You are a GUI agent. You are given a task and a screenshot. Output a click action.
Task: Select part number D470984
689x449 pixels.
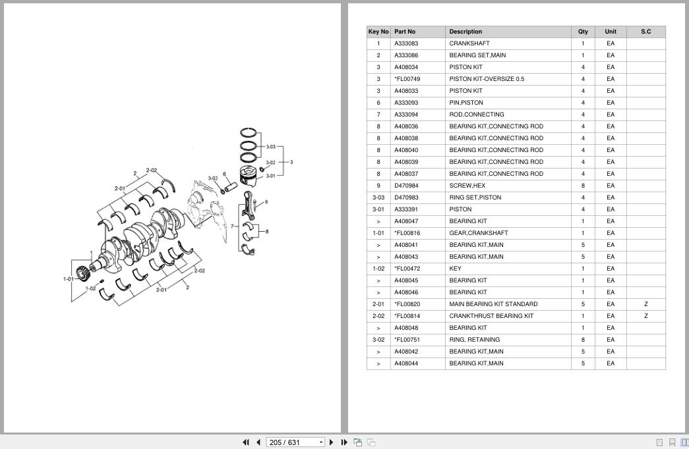tap(406, 186)
